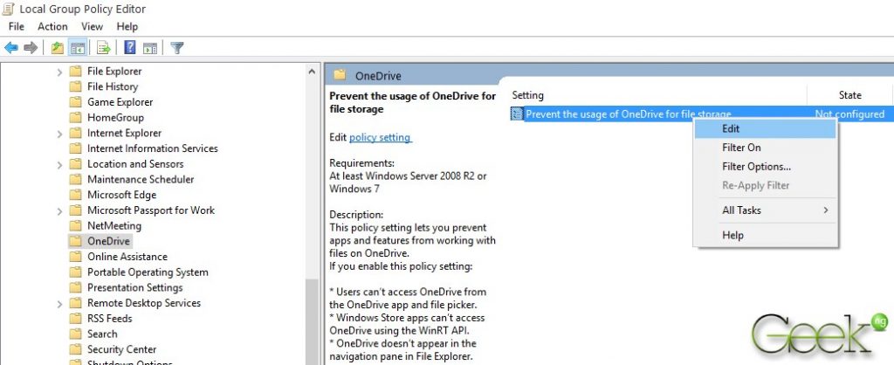Toggle the Show/Hide console tree icon
The image size is (894, 365).
coord(78,48)
